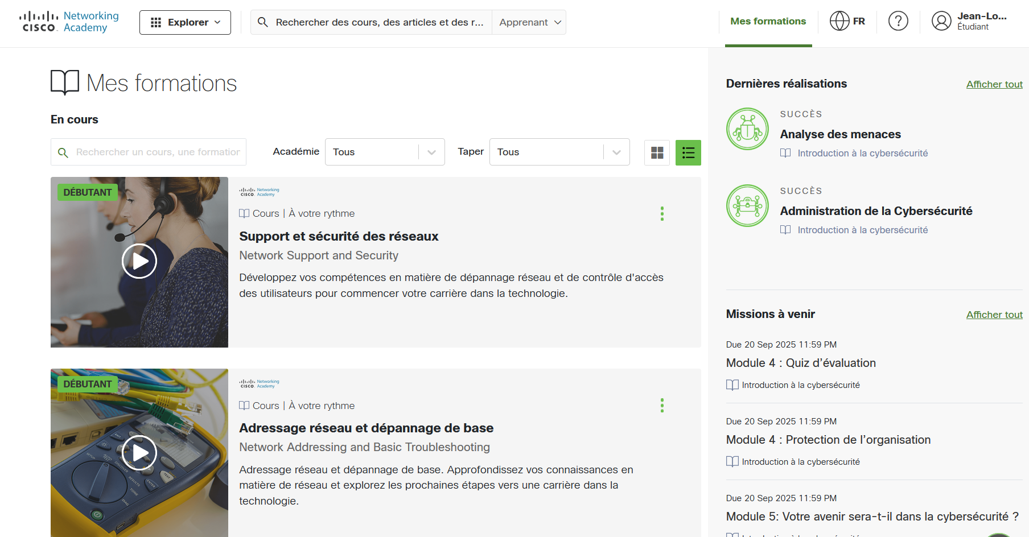Expand the Apprenant search scope dropdown
The width and height of the screenshot is (1029, 537).
[529, 22]
